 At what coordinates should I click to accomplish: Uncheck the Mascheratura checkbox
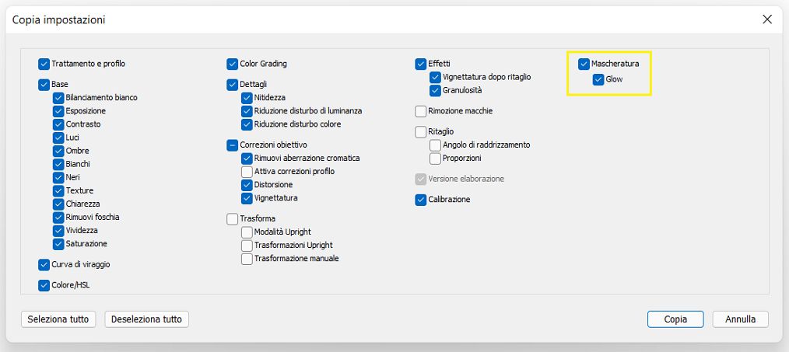584,64
